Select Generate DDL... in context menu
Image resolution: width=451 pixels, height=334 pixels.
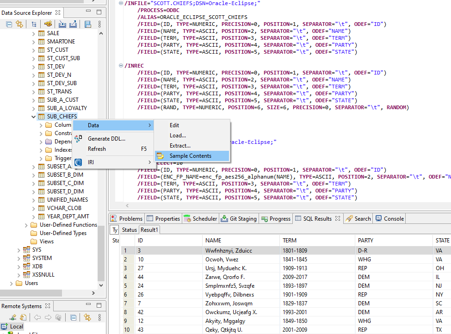[106, 139]
